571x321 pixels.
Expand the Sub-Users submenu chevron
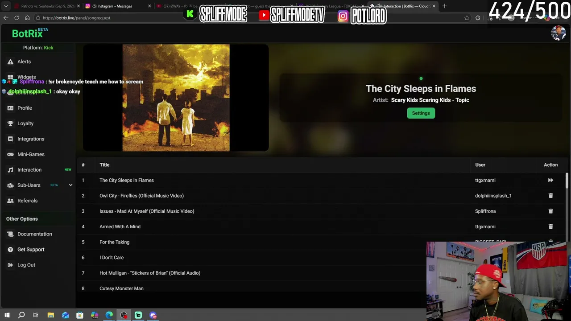pos(70,185)
